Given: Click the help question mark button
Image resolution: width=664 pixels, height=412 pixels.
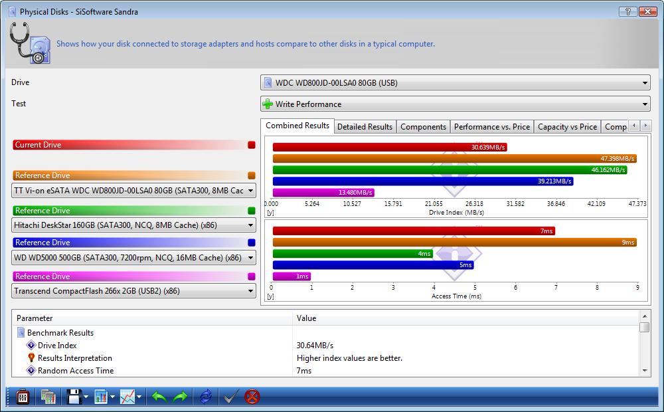Looking at the screenshot, I should tap(627, 11).
